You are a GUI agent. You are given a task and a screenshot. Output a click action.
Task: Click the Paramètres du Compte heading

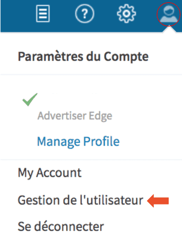[83, 57]
